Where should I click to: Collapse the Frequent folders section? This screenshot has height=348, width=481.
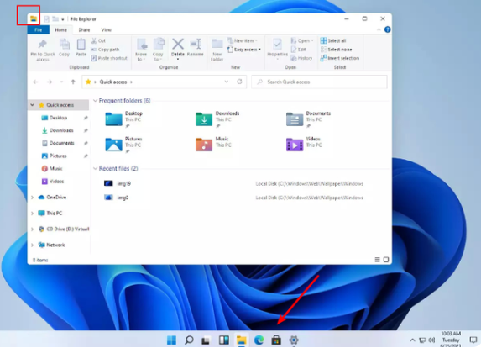tap(96, 101)
